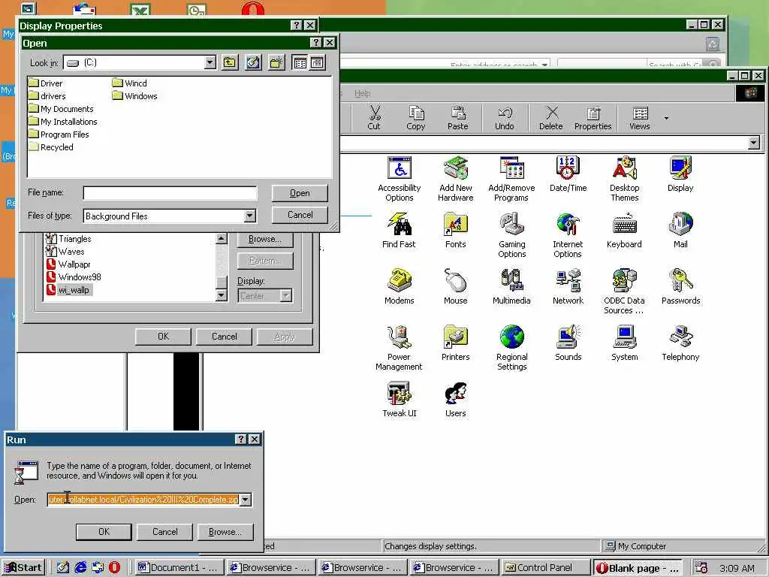Open Find Fast applet
Screen dimensions: 769x577
[399, 231]
